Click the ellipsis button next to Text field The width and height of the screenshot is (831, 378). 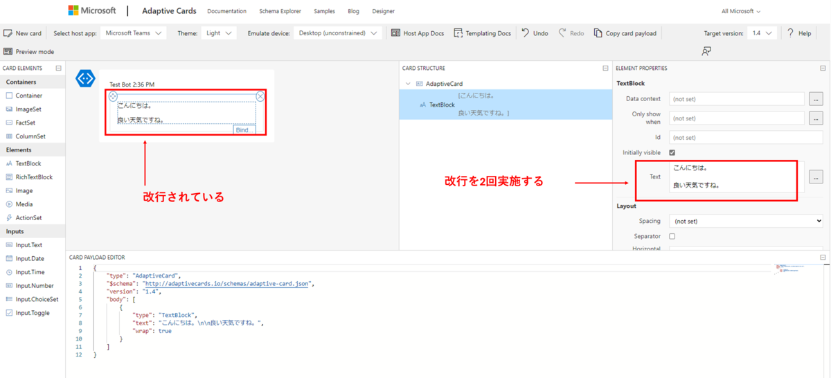click(816, 177)
